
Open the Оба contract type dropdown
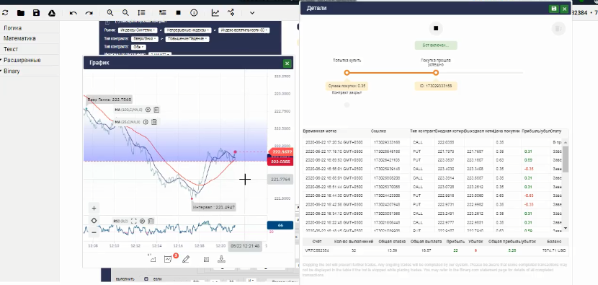point(138,47)
